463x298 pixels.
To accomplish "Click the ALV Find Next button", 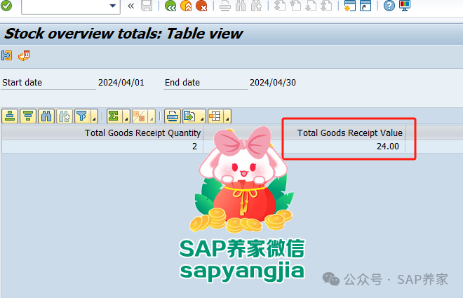I will (x=65, y=116).
